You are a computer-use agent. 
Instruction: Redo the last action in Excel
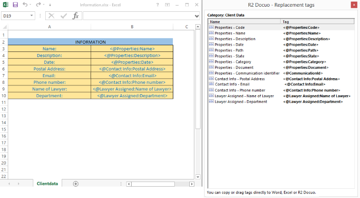click(39, 4)
